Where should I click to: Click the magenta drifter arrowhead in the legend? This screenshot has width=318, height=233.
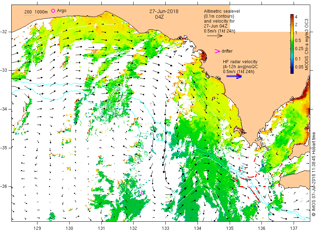(217, 51)
